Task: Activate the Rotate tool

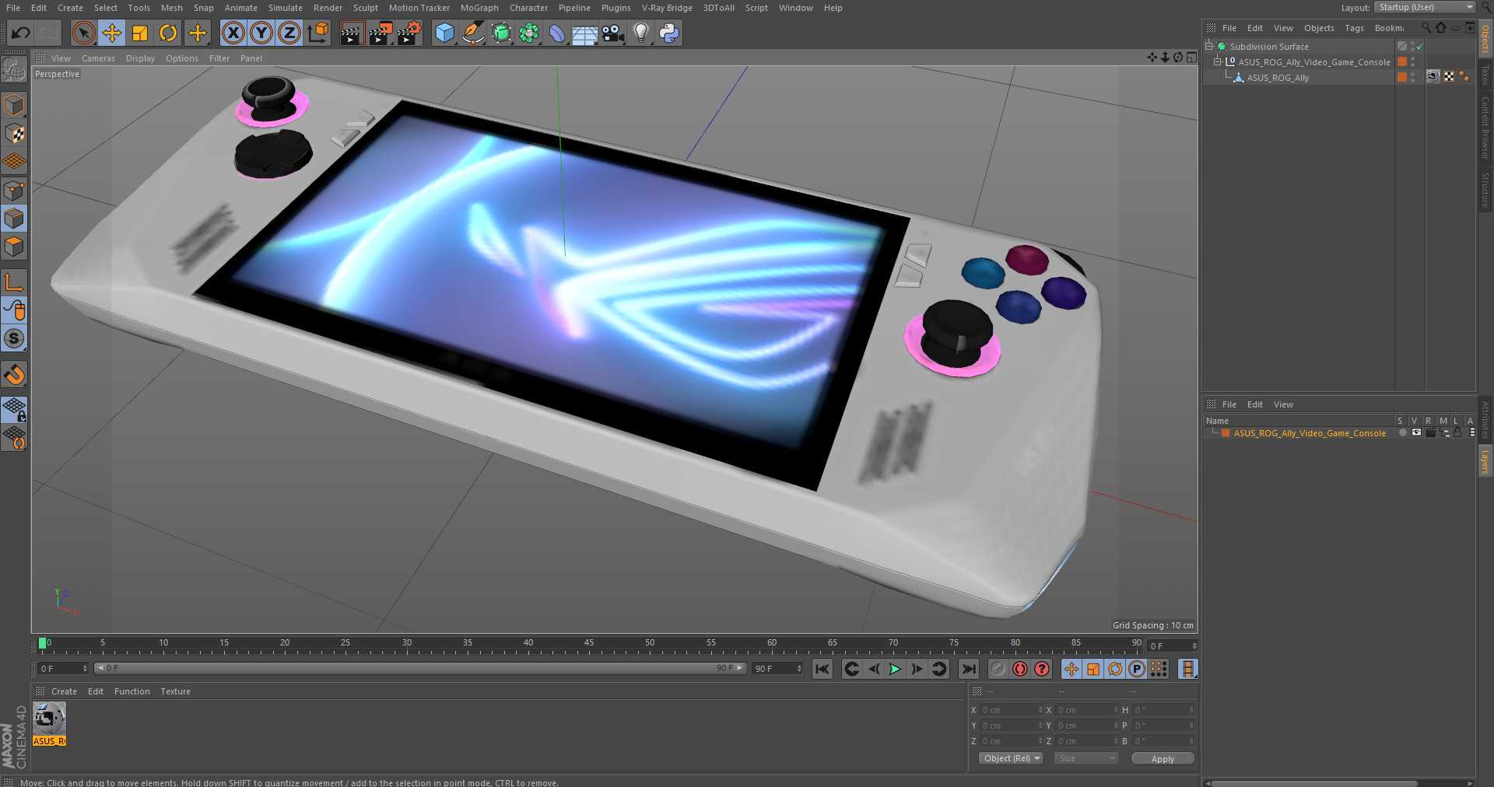Action: point(168,33)
